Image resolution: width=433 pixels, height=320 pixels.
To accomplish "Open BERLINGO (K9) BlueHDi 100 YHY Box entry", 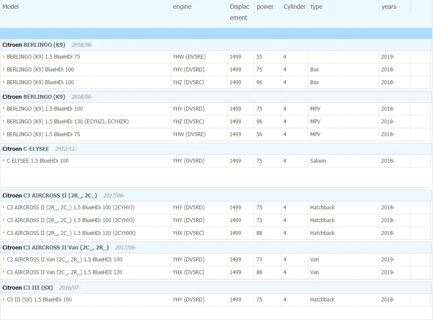I will tap(40, 70).
